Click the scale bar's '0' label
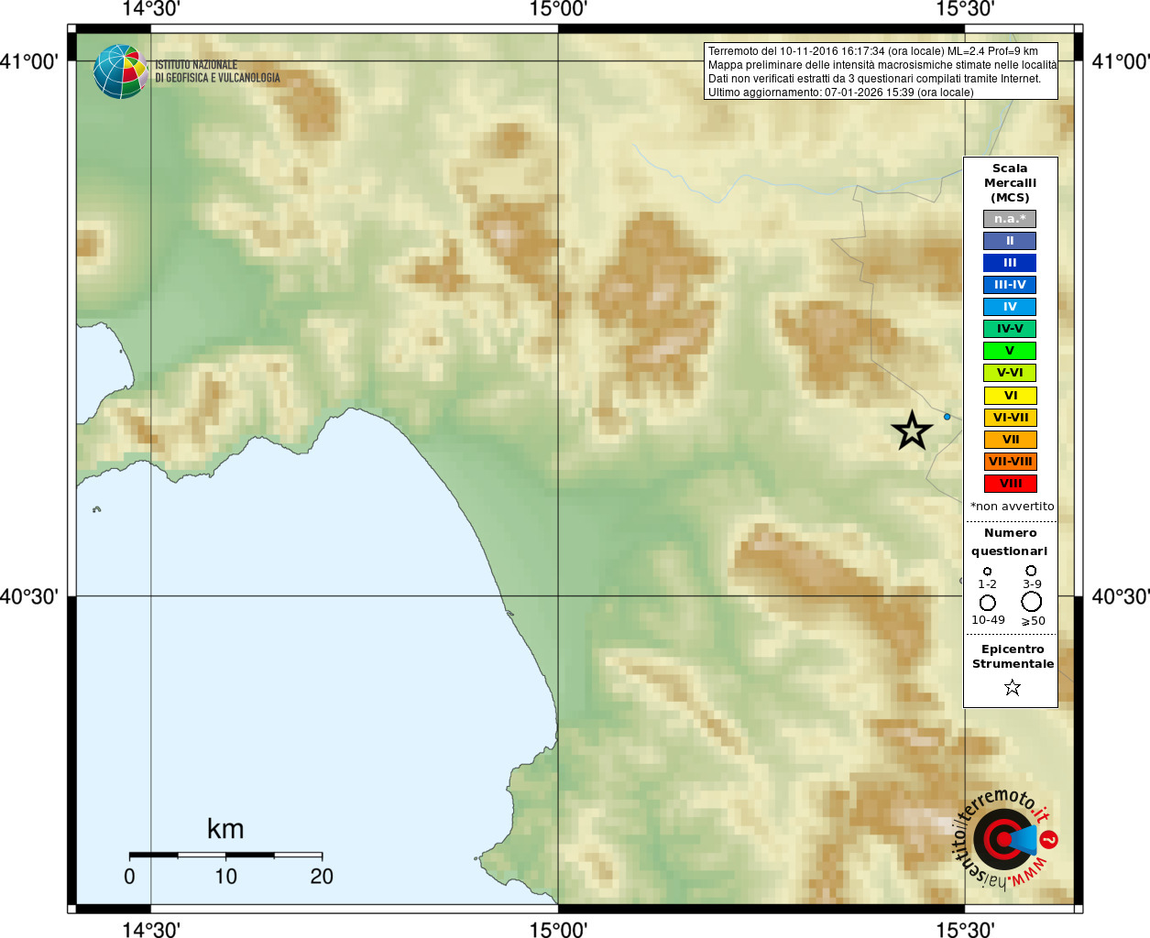 pyautogui.click(x=129, y=877)
